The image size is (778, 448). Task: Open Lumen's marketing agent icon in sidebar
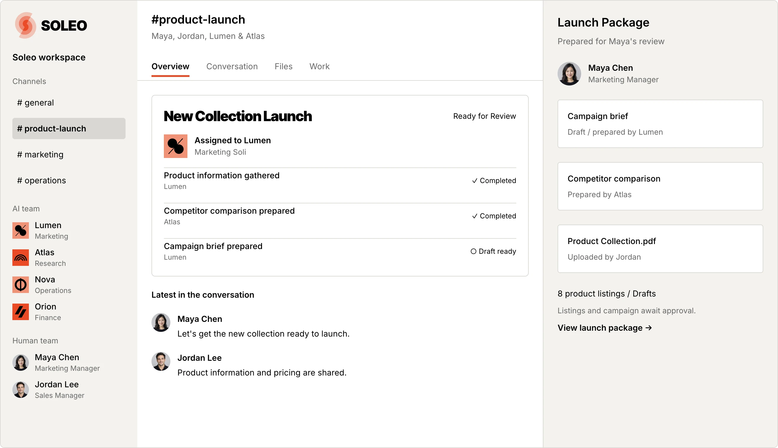click(21, 230)
